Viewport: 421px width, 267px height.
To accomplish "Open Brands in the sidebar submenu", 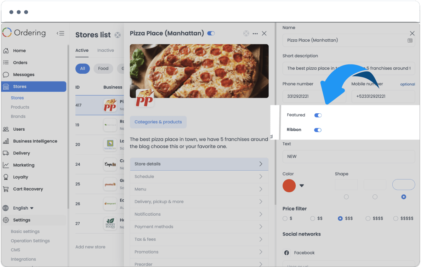I will tap(18, 117).
